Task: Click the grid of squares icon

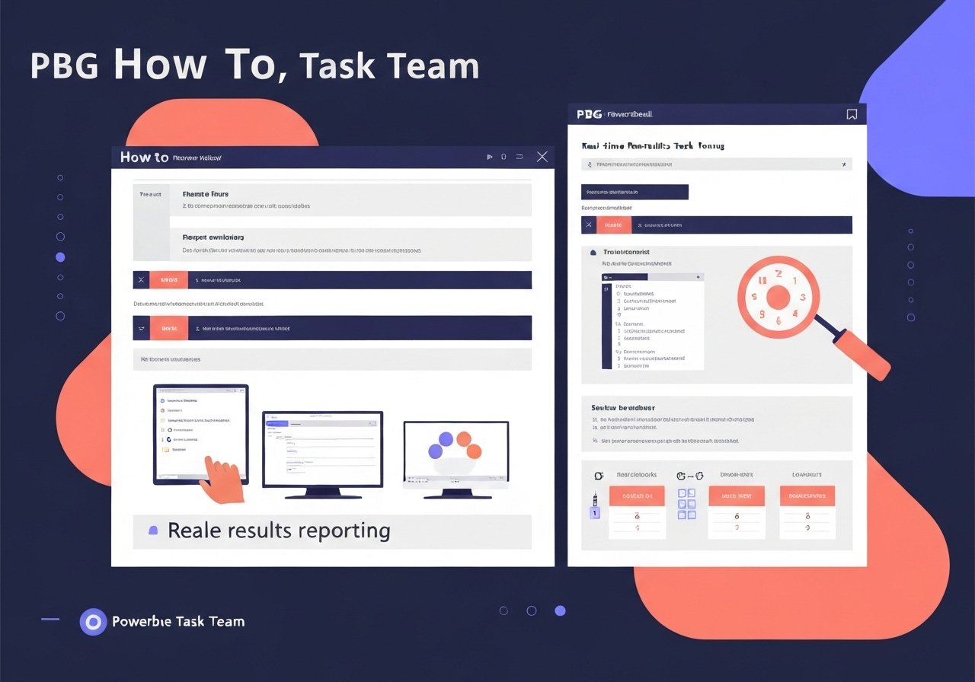Action: point(686,504)
